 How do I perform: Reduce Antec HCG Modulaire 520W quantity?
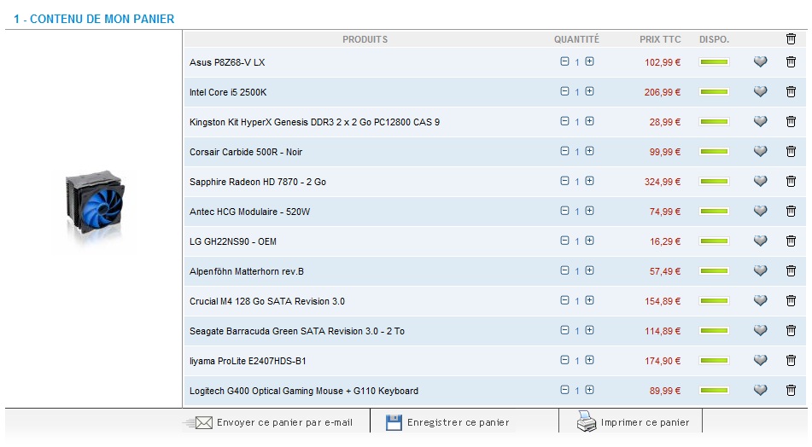point(564,211)
